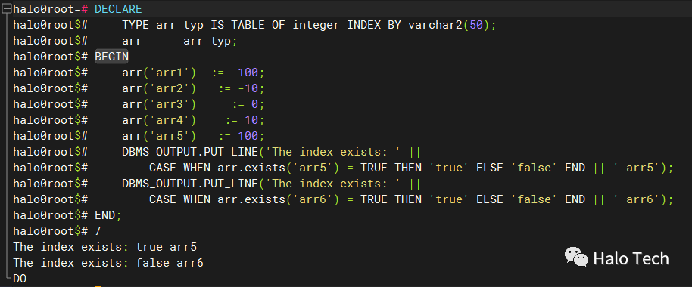Click the value 0 in the arr3 assignment
Image resolution: width=692 pixels, height=287 pixels.
[254, 104]
